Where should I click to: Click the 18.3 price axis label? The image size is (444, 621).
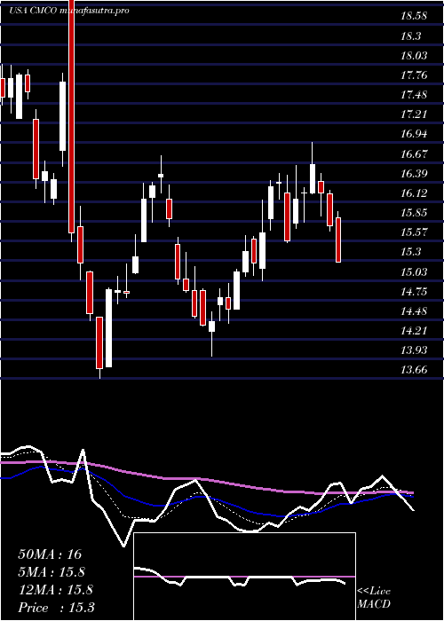410,36
